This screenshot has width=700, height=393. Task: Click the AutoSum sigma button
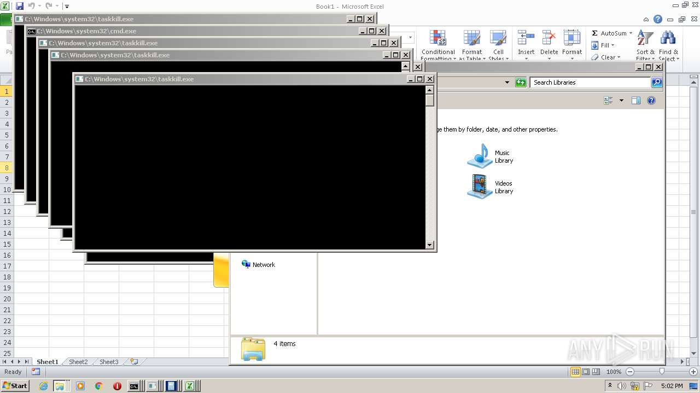tap(595, 33)
